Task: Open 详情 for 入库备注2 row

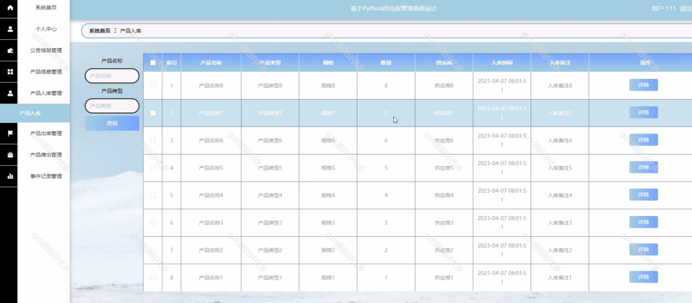Action: point(643,249)
